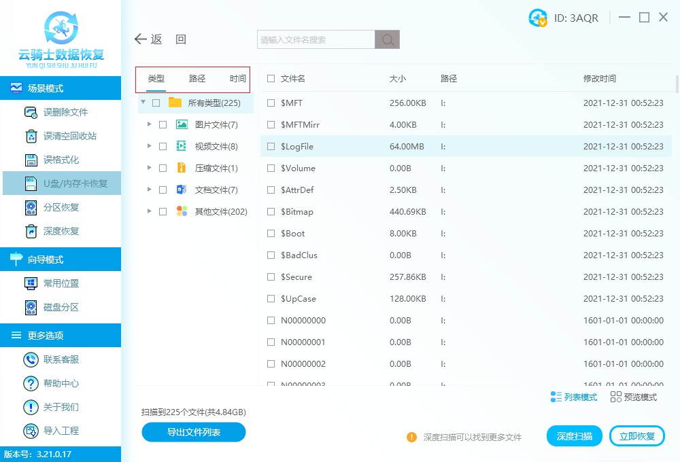Viewport: 680px width, 462px height.
Task: Open 常用位置 monitor icon
Action: tap(31, 283)
